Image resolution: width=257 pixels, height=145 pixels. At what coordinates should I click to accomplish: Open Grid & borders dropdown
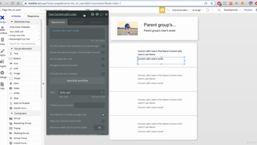181,10
